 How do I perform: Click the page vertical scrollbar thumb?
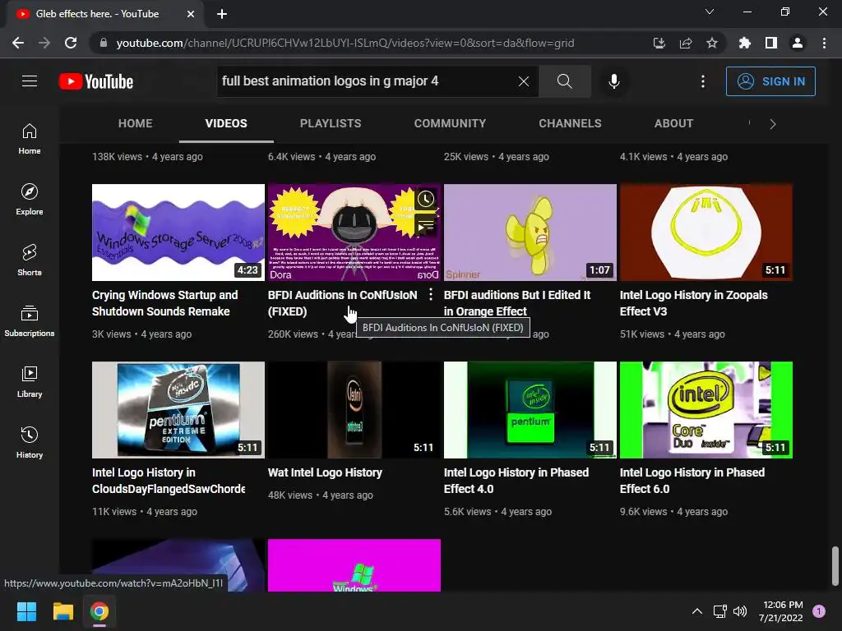pyautogui.click(x=835, y=566)
